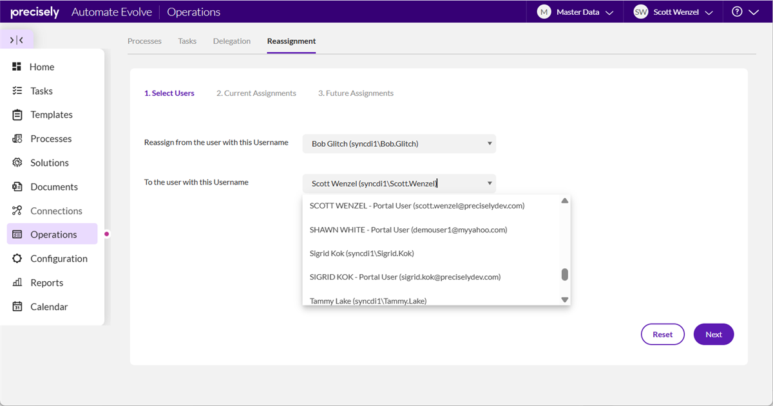Click the Solutions gear icon
This screenshot has width=773, height=406.
tap(17, 163)
